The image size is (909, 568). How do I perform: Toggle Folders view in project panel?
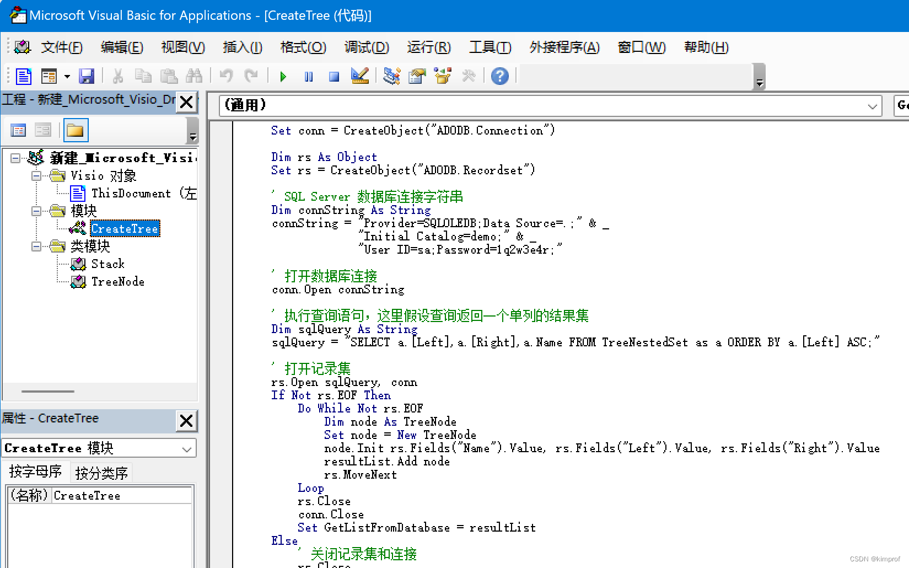pos(76,131)
